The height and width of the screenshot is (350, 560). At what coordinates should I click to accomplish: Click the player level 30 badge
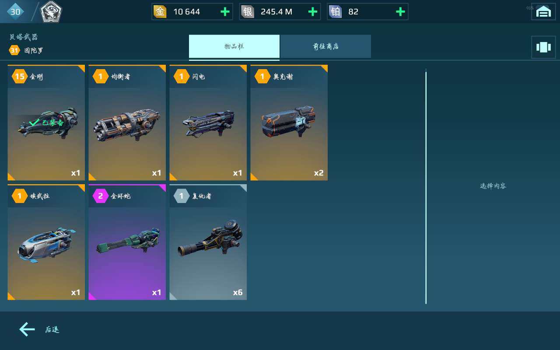(15, 12)
